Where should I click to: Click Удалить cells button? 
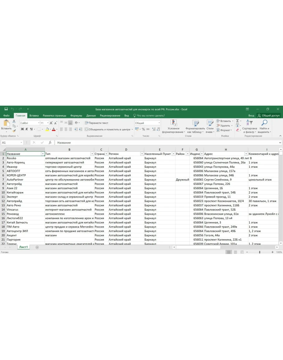pos(225,126)
